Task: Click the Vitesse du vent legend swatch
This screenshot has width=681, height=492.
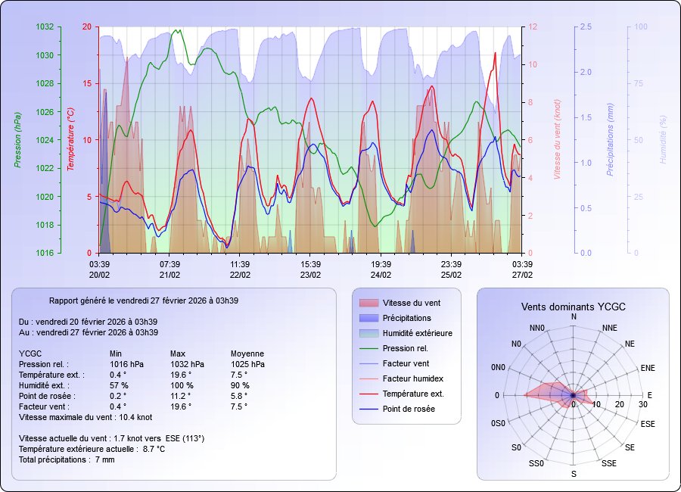Action: 367,303
